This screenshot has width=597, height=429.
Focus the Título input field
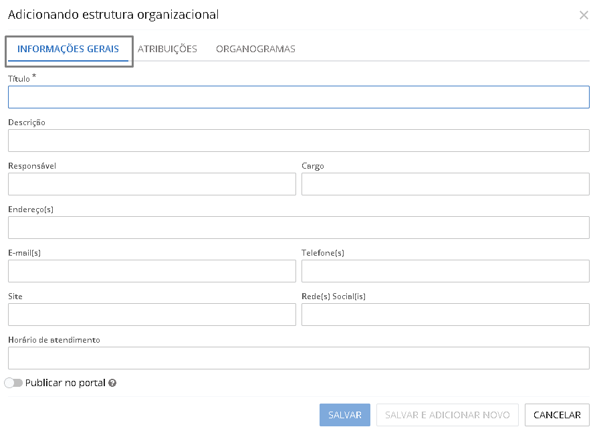click(x=298, y=97)
